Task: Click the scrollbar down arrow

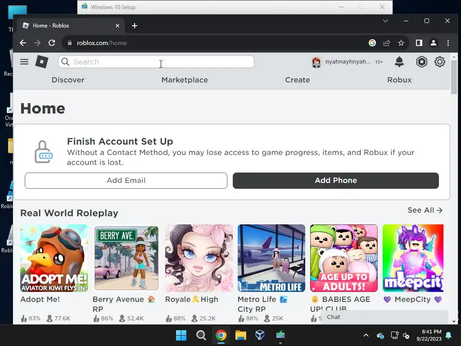Action: click(454, 322)
